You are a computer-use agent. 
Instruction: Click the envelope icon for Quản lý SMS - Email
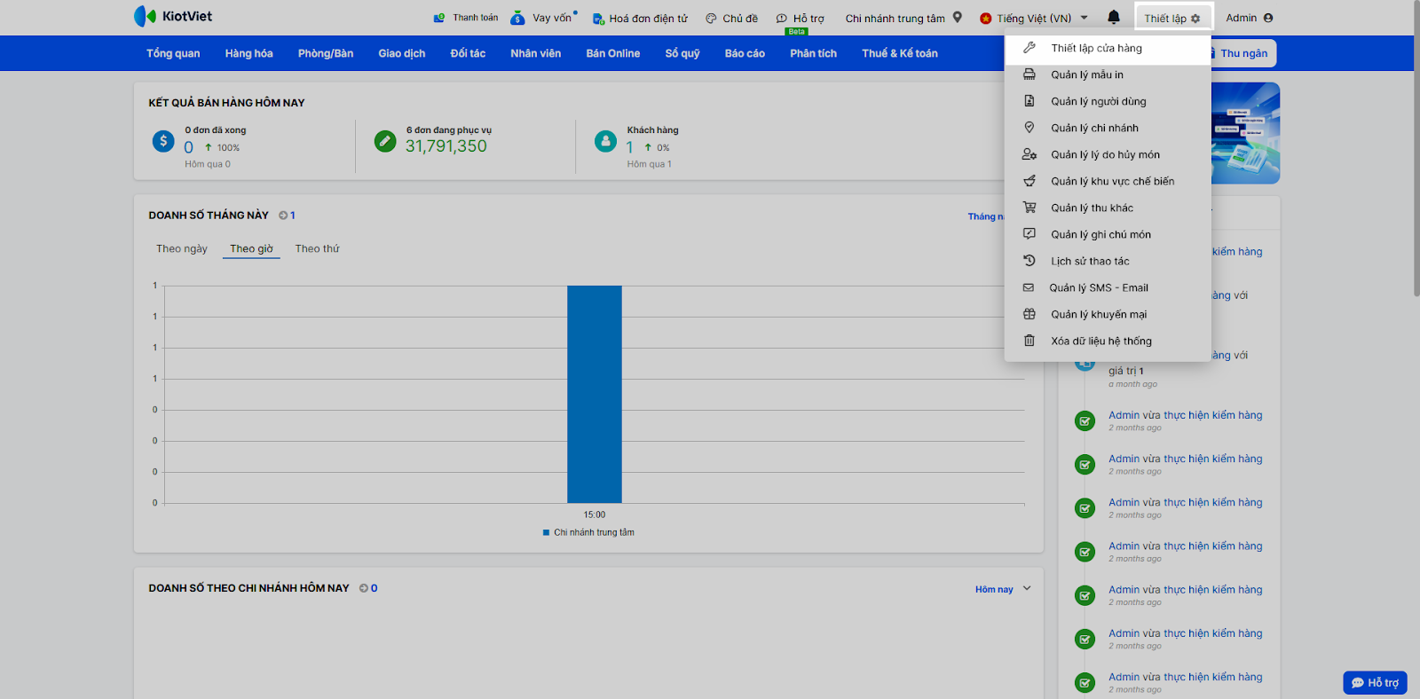pos(1029,287)
